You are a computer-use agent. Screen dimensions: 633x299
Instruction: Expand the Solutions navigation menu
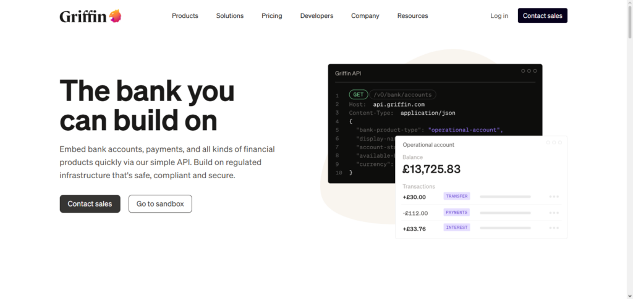tap(230, 16)
